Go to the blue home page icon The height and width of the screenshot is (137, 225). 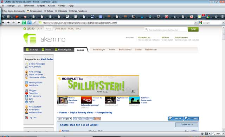[x=30, y=23]
